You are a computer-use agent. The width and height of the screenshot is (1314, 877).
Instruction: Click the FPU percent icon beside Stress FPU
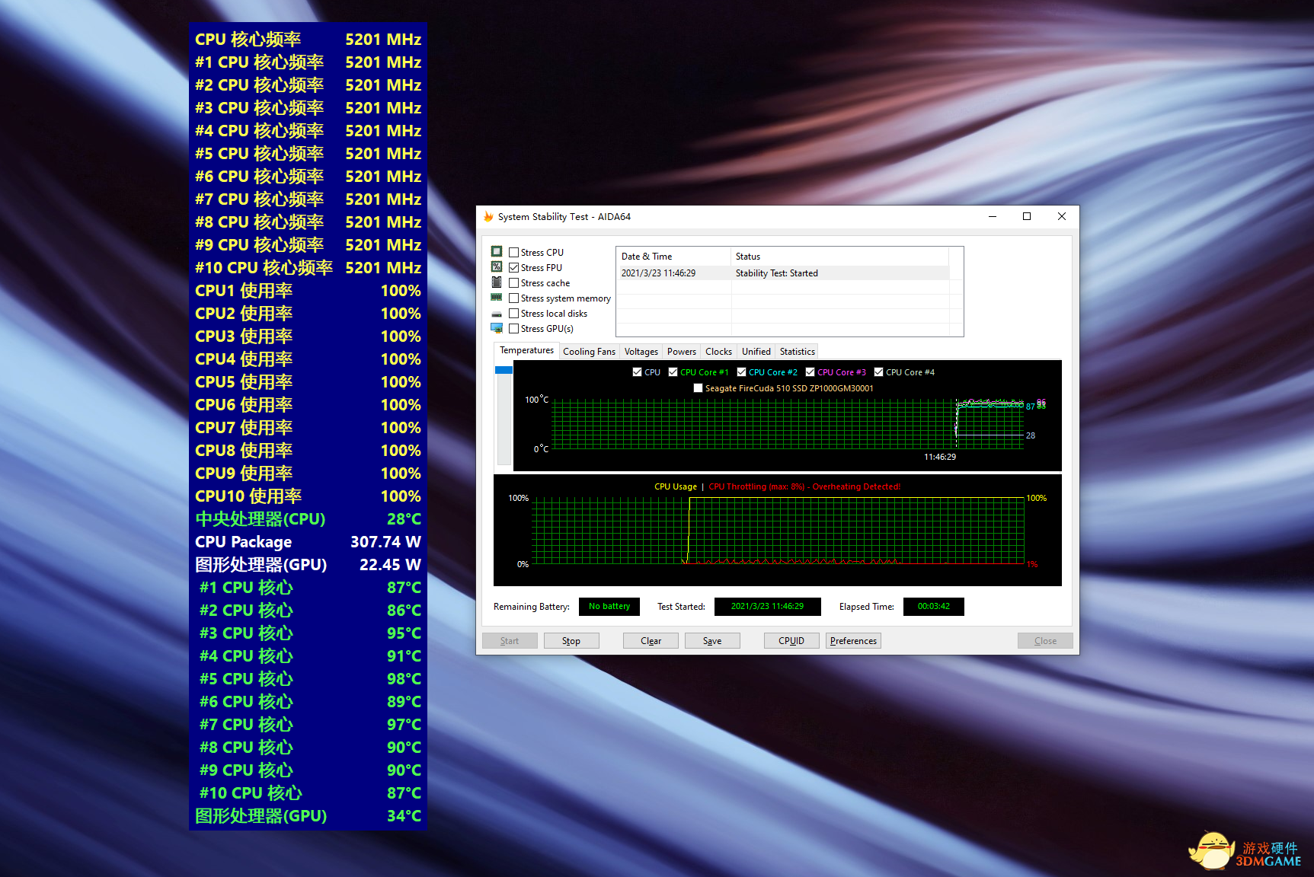click(x=497, y=267)
